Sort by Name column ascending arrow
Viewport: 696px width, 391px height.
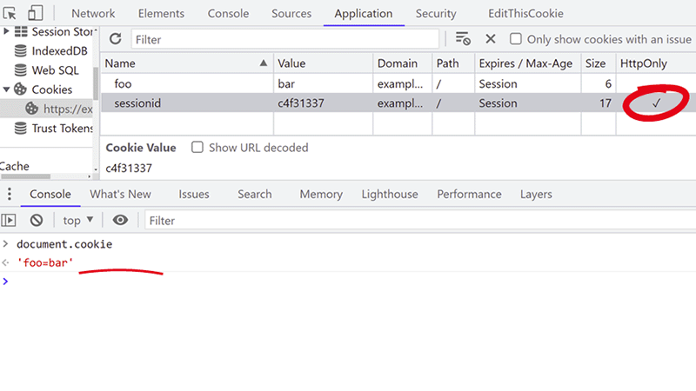pos(264,63)
